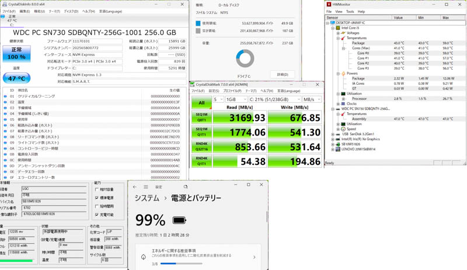Click the blue 使用領域 legend square
Viewport: 467px width, 270px height.
coord(198,23)
